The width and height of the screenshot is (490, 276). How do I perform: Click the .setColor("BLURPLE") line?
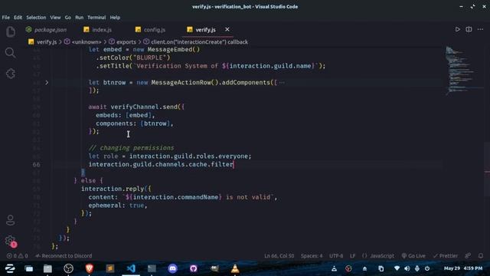(x=132, y=58)
